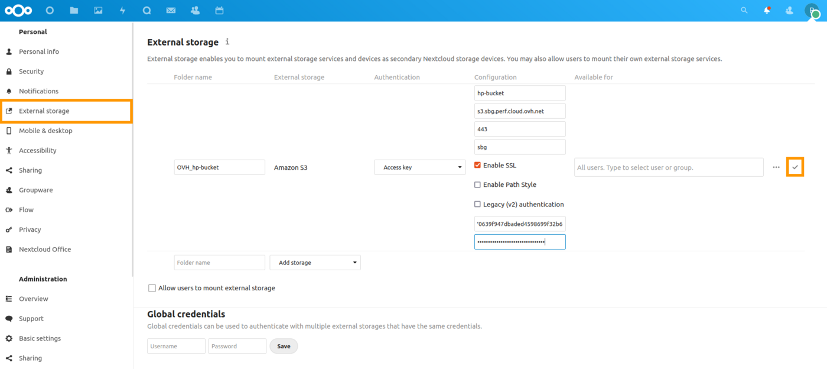Open unified search with the magnifier icon
The height and width of the screenshot is (369, 827).
(744, 10)
